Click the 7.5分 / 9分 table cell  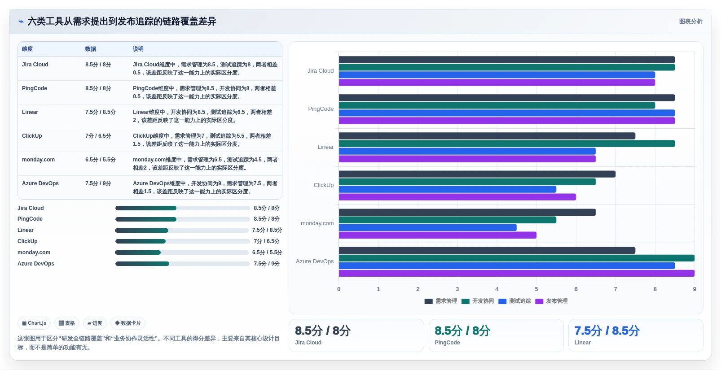point(98,183)
